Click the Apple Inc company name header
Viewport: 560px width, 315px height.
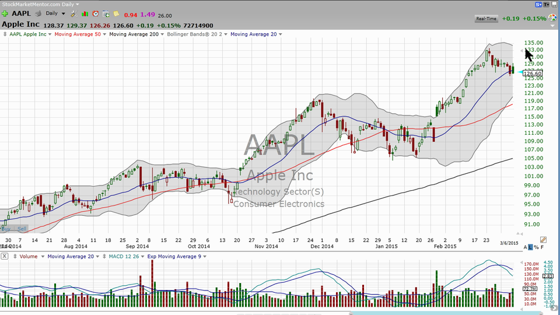[x=21, y=24]
